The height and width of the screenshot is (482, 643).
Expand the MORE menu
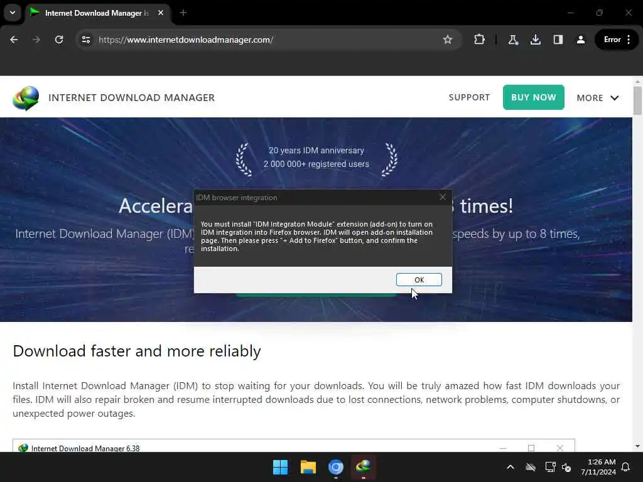598,98
